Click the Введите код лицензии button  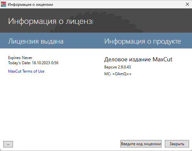tap(141, 144)
